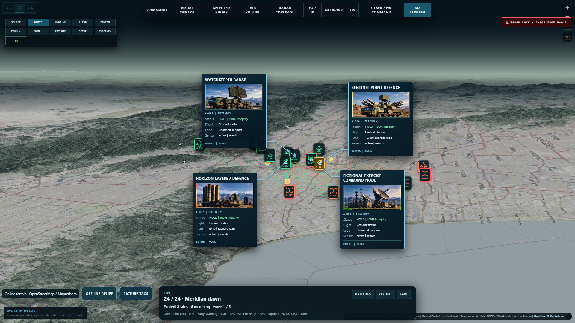Toggle PICTURE TAGS display
The height and width of the screenshot is (323, 575).
click(136, 294)
